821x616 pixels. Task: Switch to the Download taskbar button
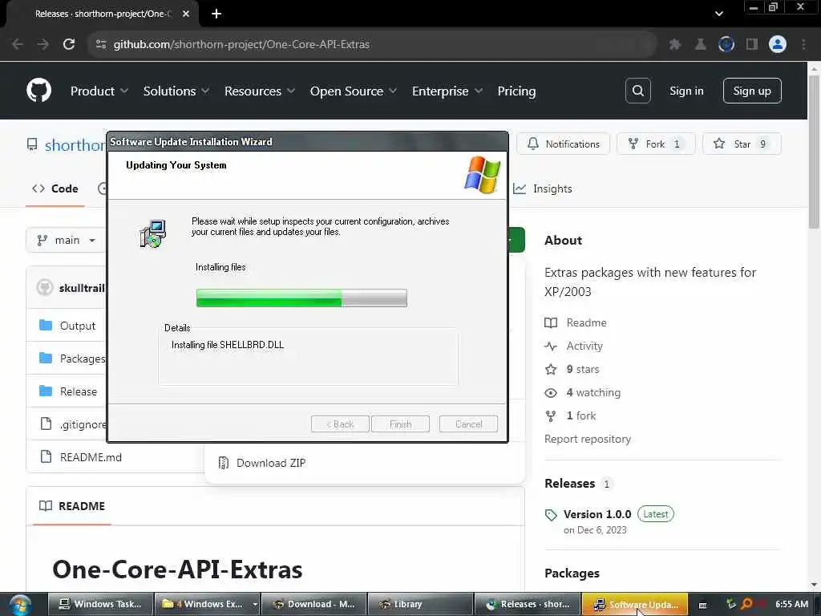[313, 605]
